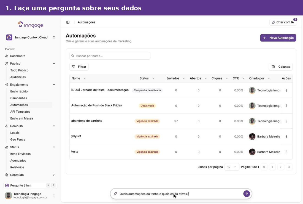This screenshot has width=303, height=204.
Task: Open Relatórios page
Action: point(17,167)
